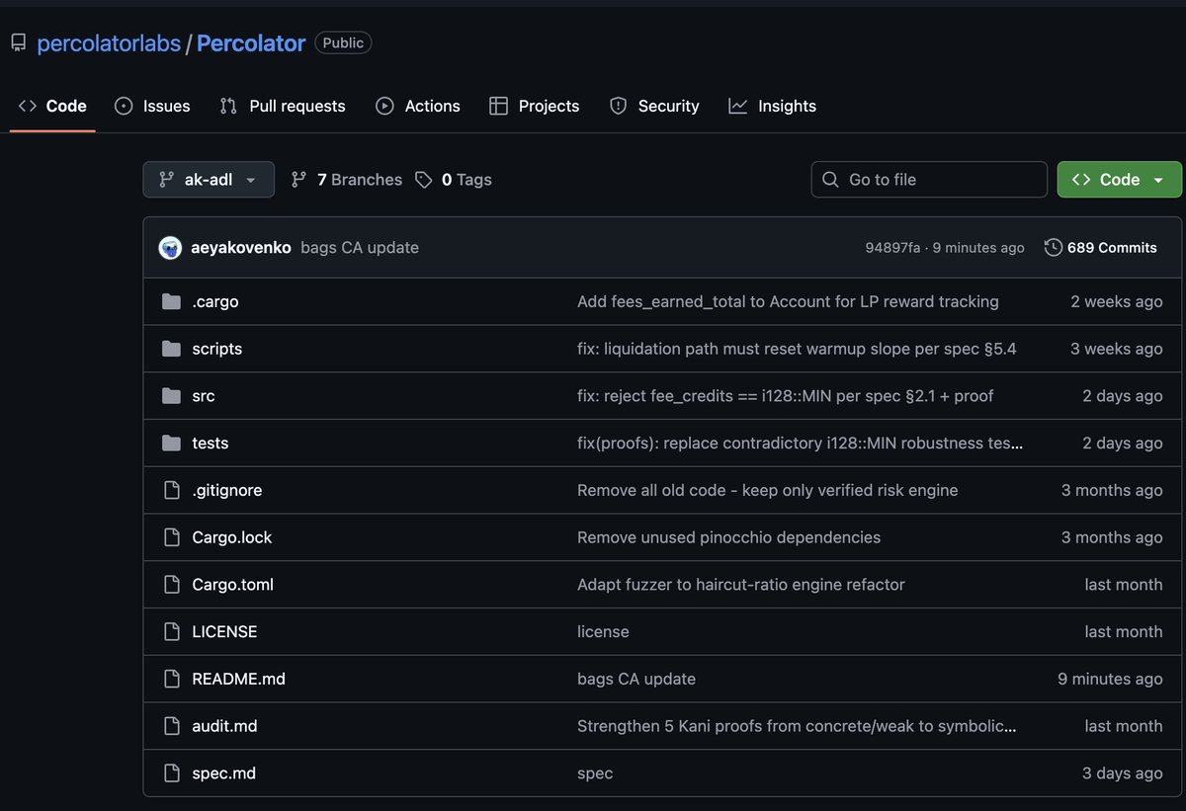Open commit 'fix: liquidation path must reset warmup' message

797,349
